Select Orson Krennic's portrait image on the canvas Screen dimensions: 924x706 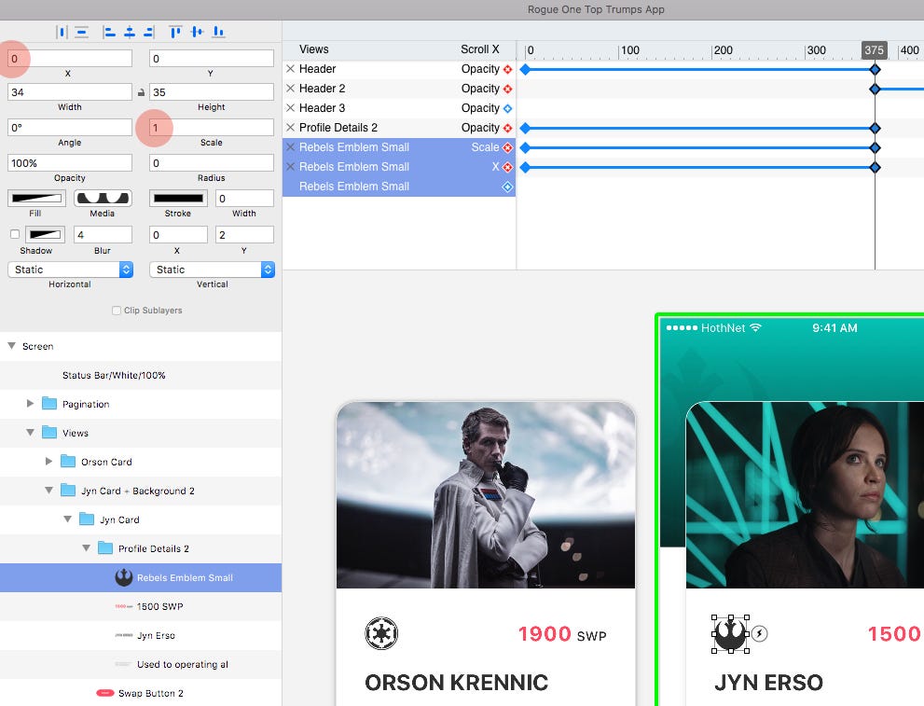click(x=486, y=495)
